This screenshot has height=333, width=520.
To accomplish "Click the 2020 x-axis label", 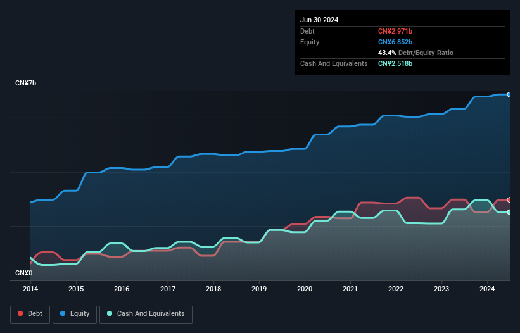I will tap(305, 289).
